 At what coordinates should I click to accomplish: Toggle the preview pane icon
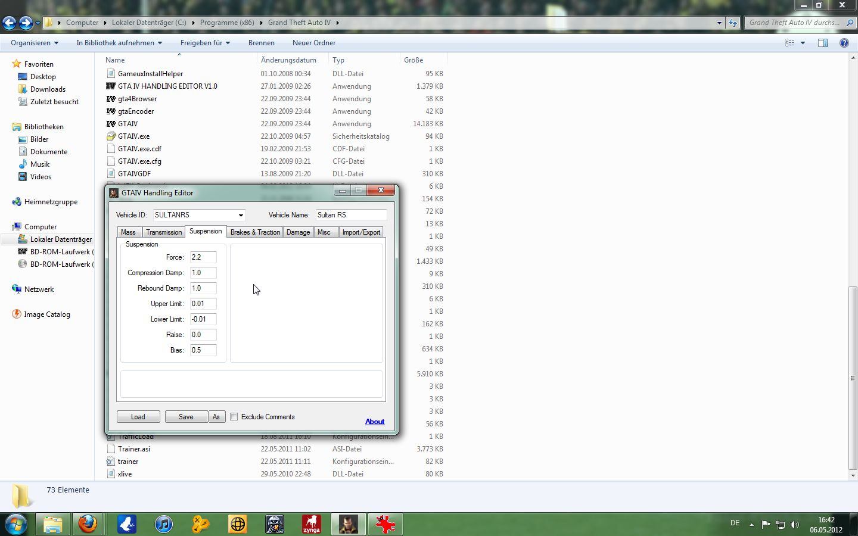pos(823,43)
